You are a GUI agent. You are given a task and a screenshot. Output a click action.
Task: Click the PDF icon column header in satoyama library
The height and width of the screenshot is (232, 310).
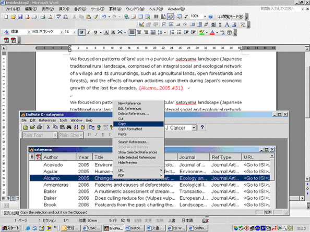click(x=38, y=157)
